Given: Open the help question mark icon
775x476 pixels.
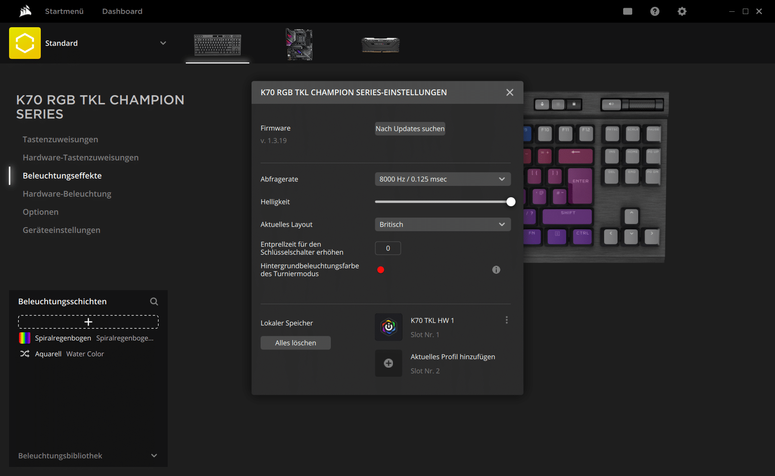Looking at the screenshot, I should click(654, 11).
